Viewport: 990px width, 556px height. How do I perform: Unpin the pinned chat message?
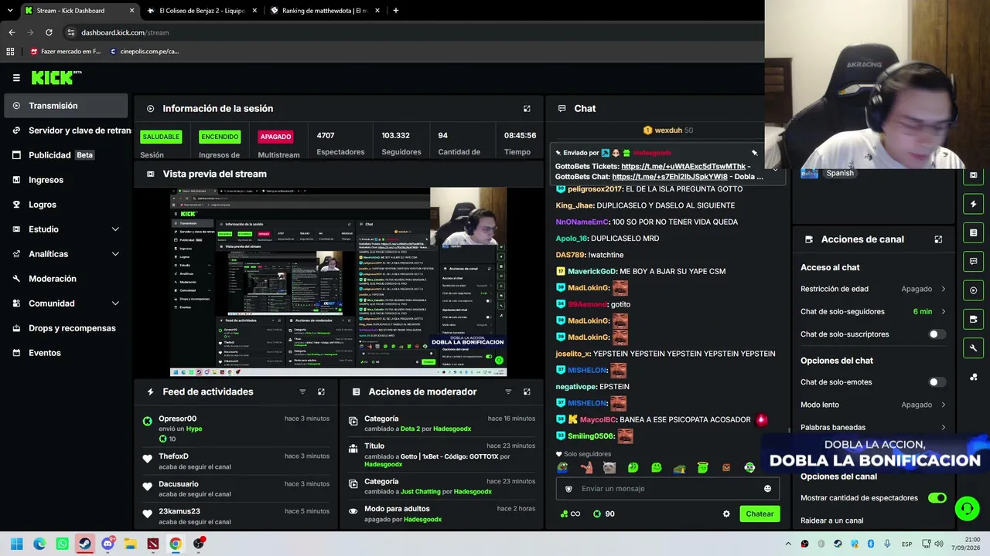tap(755, 153)
